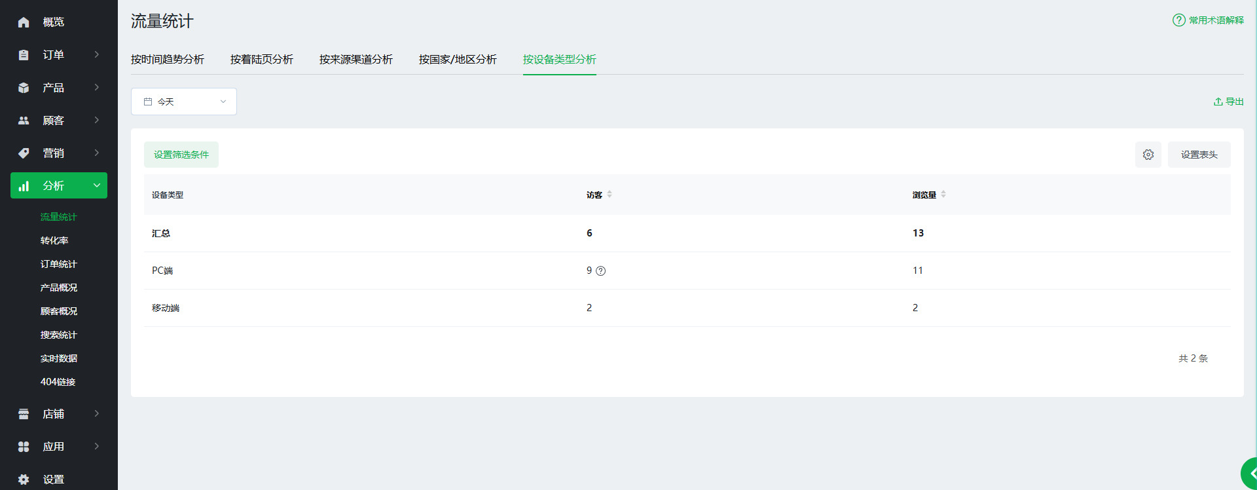The image size is (1257, 490).
Task: Click the box icon beside 产品
Action: pyautogui.click(x=24, y=88)
